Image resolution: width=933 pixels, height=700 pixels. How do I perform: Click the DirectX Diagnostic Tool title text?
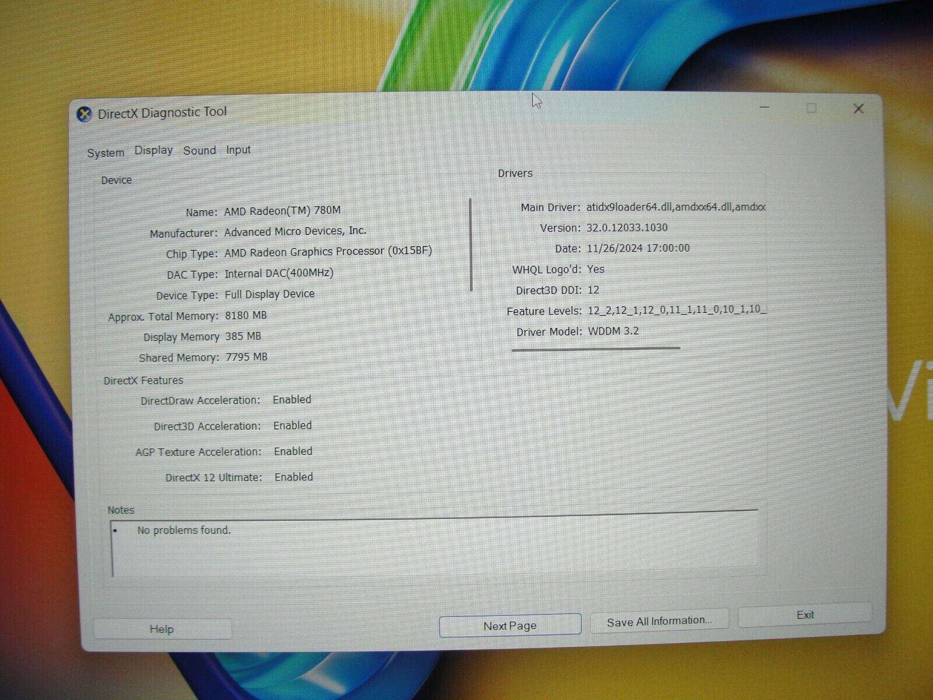[162, 113]
